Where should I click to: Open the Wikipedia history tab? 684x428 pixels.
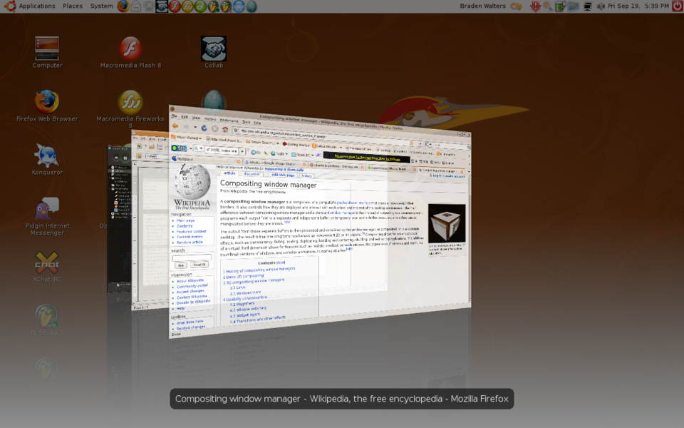click(306, 175)
